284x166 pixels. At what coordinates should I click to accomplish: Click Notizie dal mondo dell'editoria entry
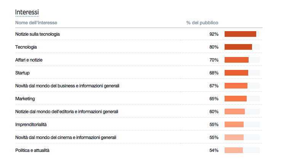coord(67,112)
